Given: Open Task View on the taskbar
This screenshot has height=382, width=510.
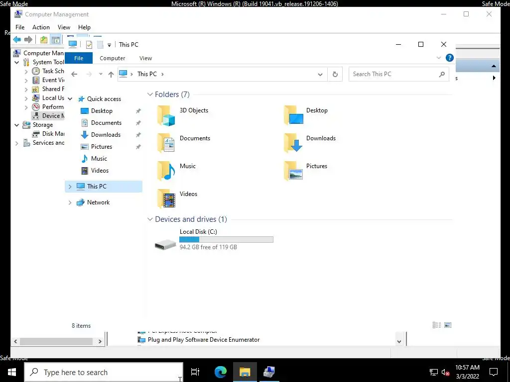Looking at the screenshot, I should [x=195, y=372].
